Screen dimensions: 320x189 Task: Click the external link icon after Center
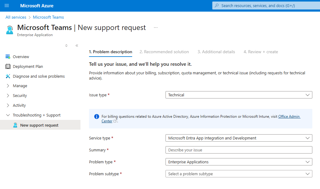point(115,121)
